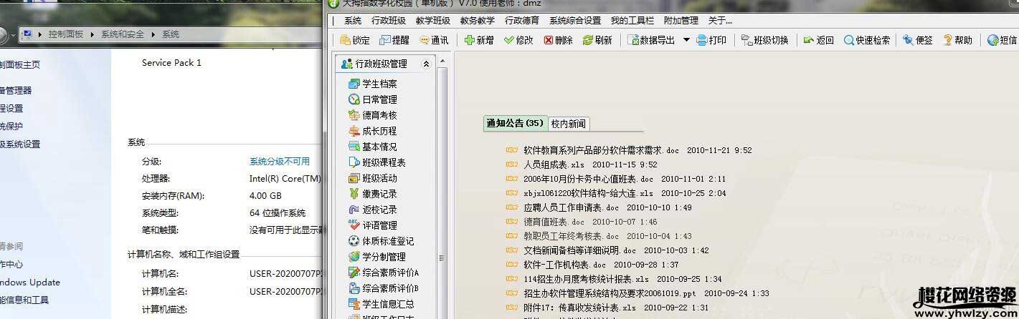Open 114招生办月度考核统计报表.xls

[x=586, y=279]
